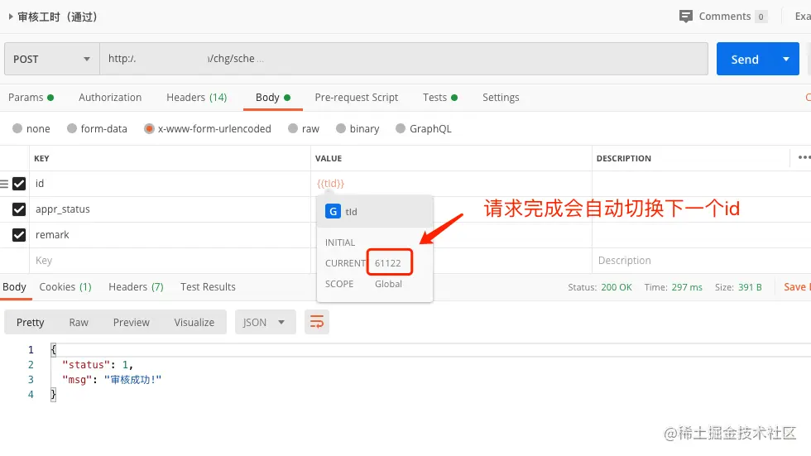Click the blue Send button
This screenshot has width=811, height=456.
point(745,59)
